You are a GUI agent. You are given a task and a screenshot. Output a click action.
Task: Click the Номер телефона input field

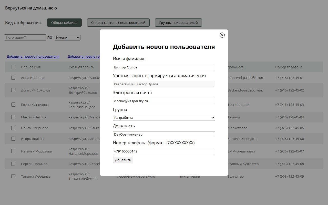coord(164,151)
